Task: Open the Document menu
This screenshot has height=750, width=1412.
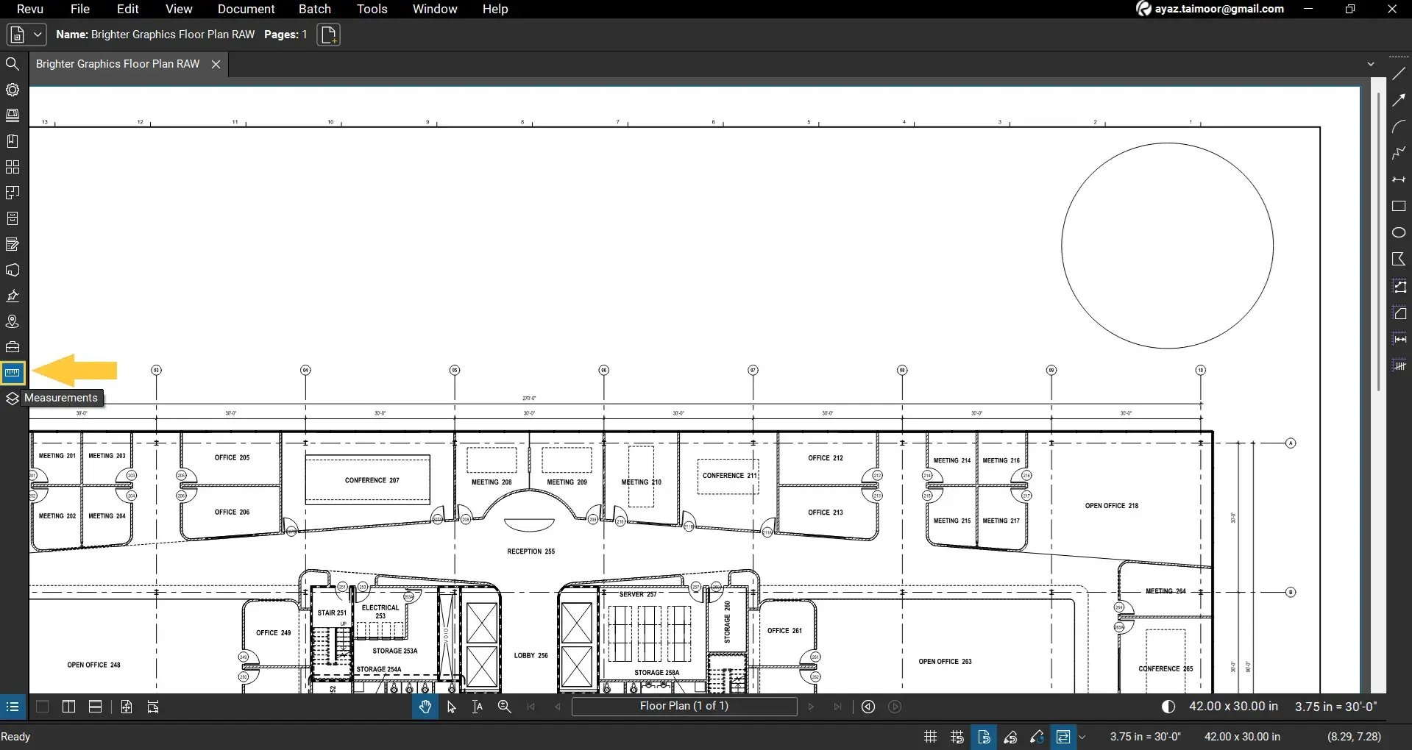Action: [x=245, y=9]
